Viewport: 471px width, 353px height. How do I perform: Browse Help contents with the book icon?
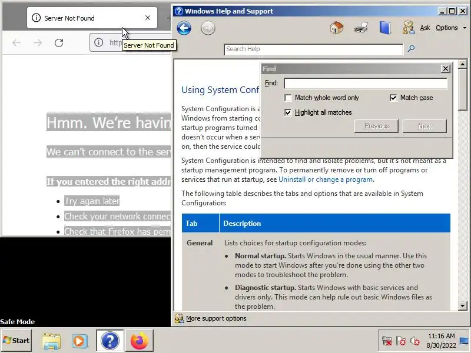point(385,28)
